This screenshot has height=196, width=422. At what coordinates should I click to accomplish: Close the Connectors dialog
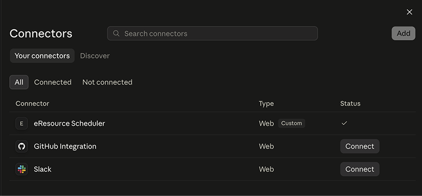tap(410, 12)
